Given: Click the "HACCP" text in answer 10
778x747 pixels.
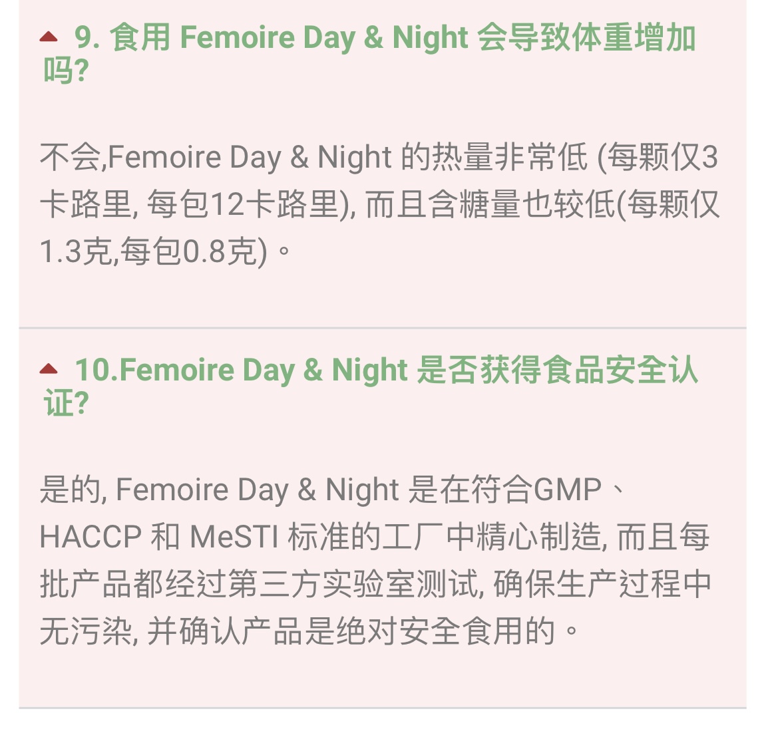Looking at the screenshot, I should tap(91, 537).
